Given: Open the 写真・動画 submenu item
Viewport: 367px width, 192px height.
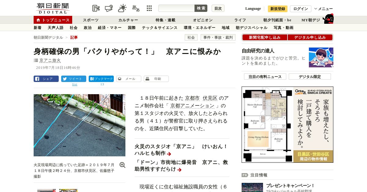Looking at the screenshot, I should point(284,27).
